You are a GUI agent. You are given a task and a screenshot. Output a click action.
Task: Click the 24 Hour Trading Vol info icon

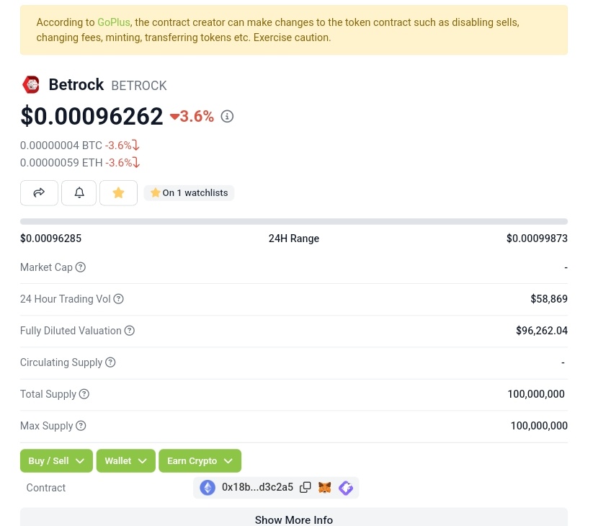[118, 299]
